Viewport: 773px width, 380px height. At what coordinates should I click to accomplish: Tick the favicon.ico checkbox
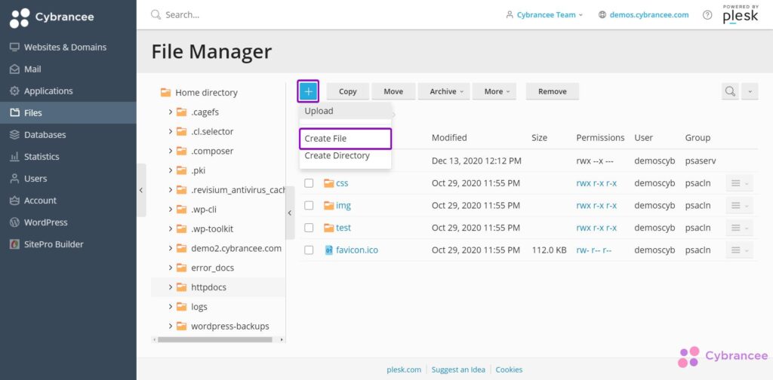click(309, 250)
